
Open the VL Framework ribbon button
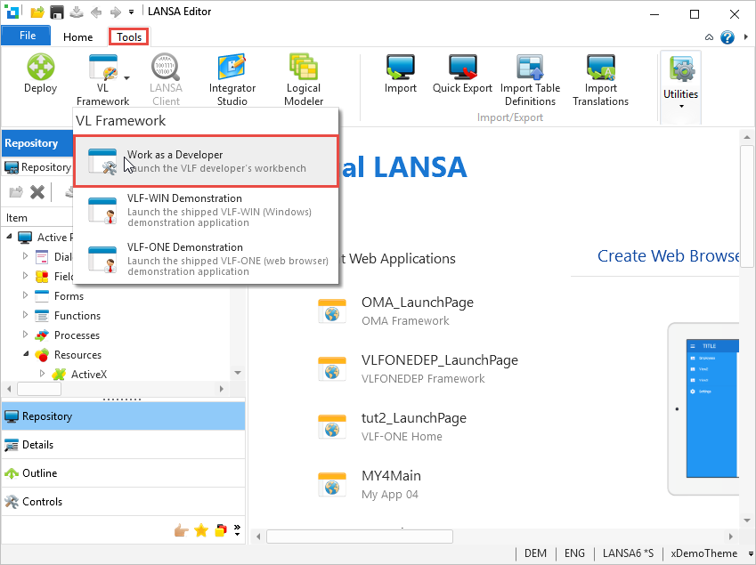[102, 79]
